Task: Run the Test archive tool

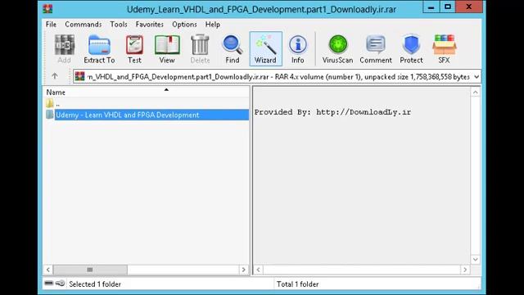Action: pyautogui.click(x=134, y=49)
